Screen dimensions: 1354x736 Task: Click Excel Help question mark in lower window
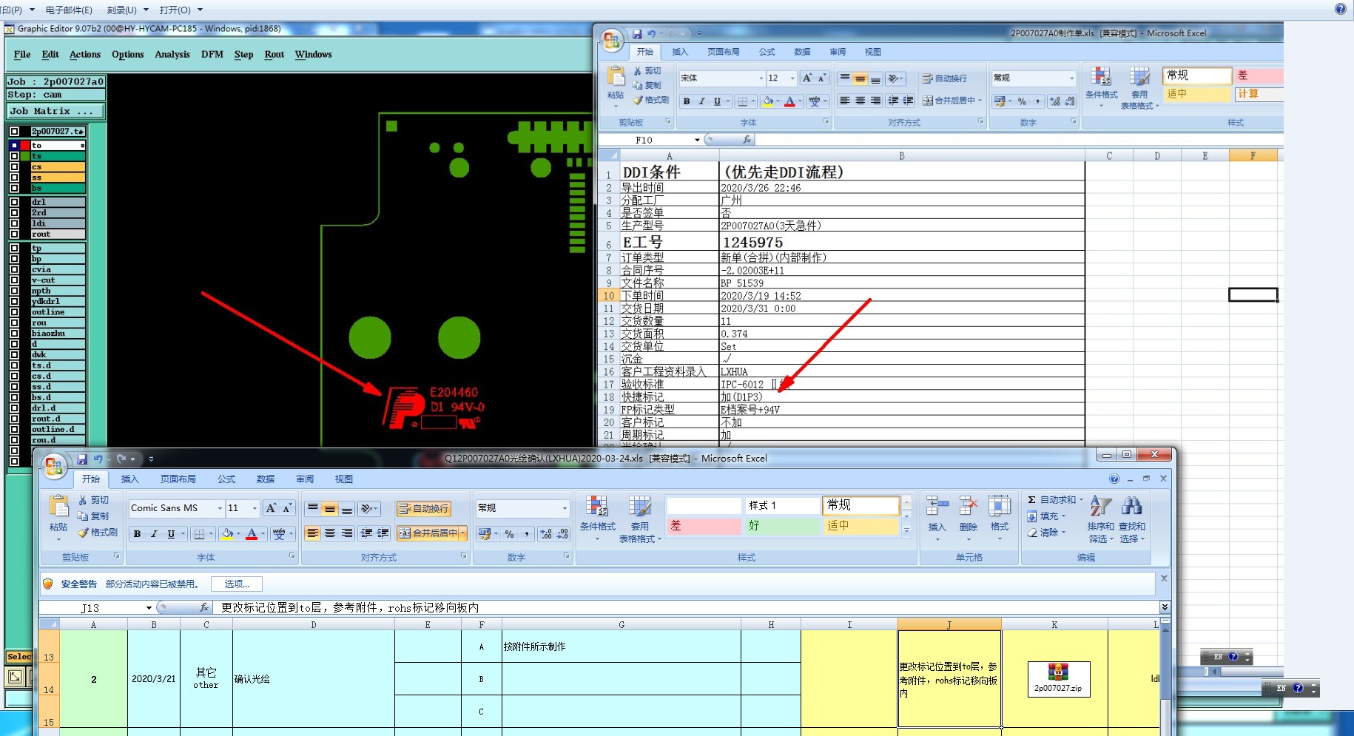(1114, 479)
